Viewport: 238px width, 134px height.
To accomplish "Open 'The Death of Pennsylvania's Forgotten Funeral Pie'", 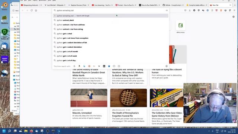I will coord(125,114).
